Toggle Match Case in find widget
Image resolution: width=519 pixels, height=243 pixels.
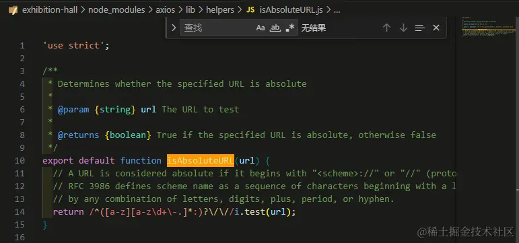pos(261,28)
